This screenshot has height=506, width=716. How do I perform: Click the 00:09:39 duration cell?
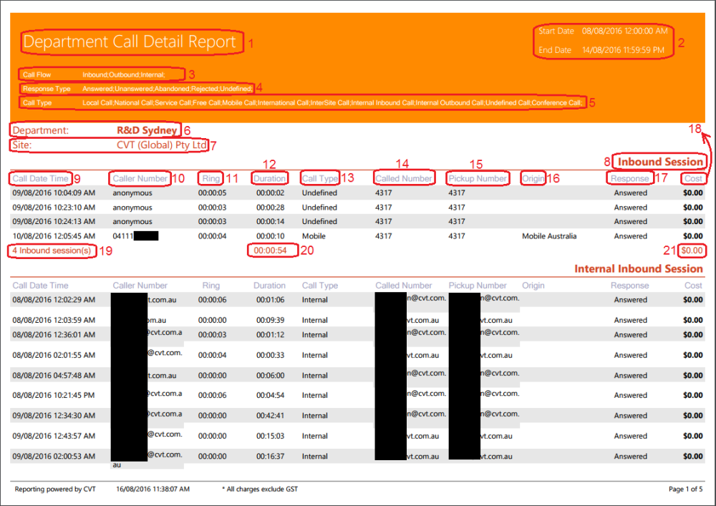271,321
